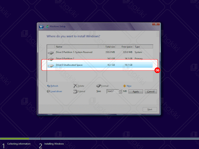This screenshot has height=149, width=199.
Task: Click the 350.0 MB total size cell
Action: [x=110, y=52]
